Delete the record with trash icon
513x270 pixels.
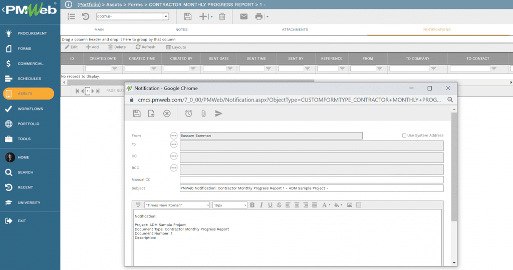222,16
